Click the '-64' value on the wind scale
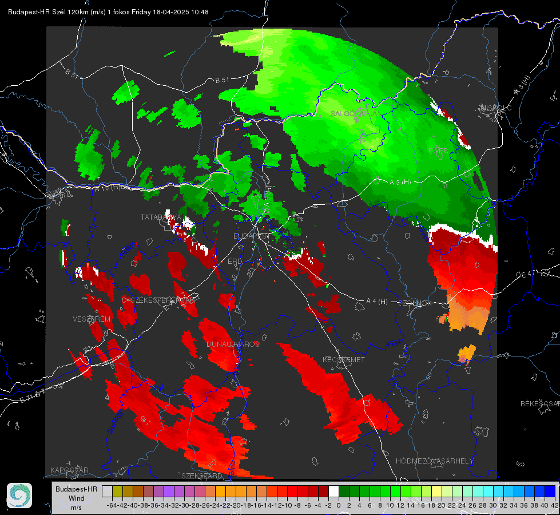Screen dimensions: 560x515 pos(112,505)
